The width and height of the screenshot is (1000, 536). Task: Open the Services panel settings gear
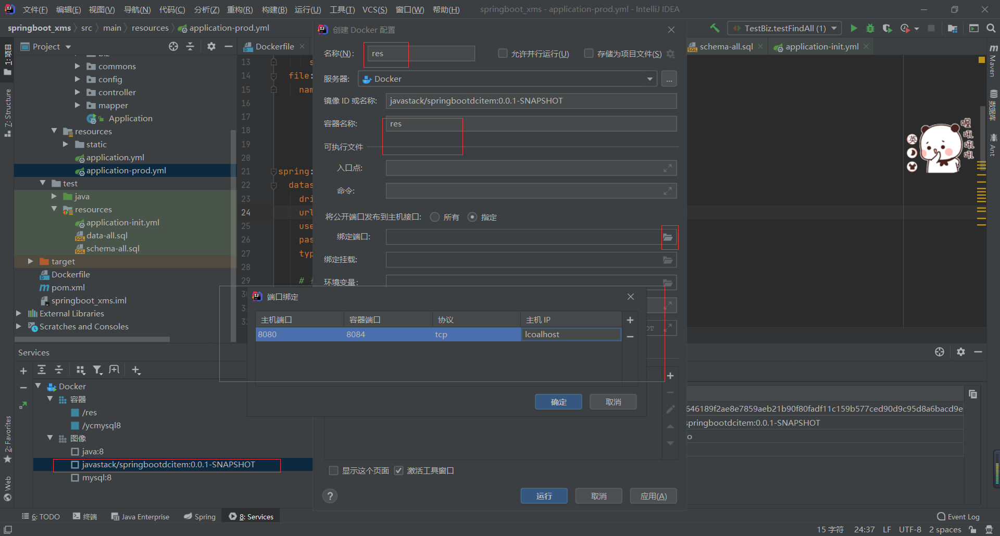point(961,352)
